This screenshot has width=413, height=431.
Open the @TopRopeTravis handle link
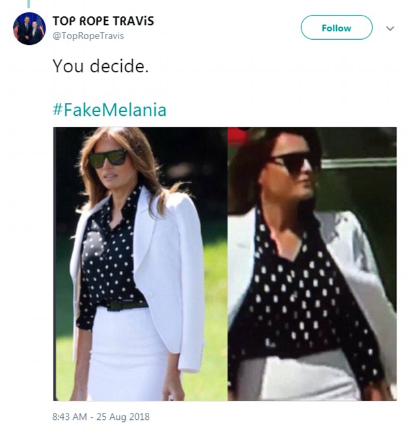click(x=88, y=36)
